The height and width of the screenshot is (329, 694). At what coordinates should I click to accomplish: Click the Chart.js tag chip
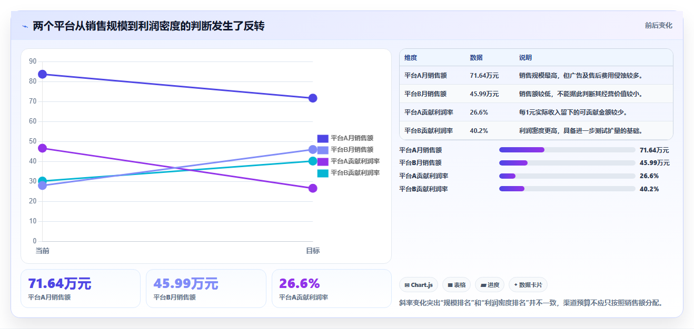pos(419,285)
